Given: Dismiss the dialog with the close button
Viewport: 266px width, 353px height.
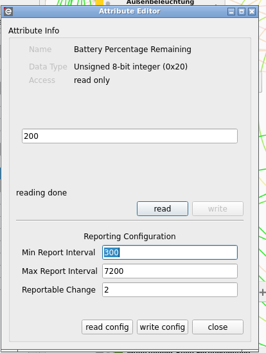Looking at the screenshot, I should (218, 327).
